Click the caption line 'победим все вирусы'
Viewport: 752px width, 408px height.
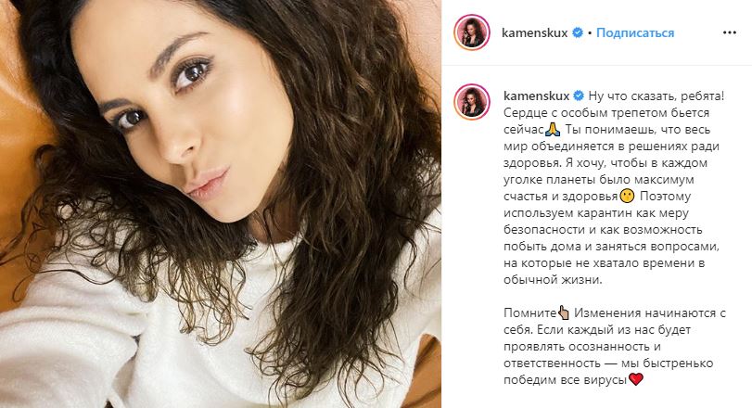[x=566, y=380]
